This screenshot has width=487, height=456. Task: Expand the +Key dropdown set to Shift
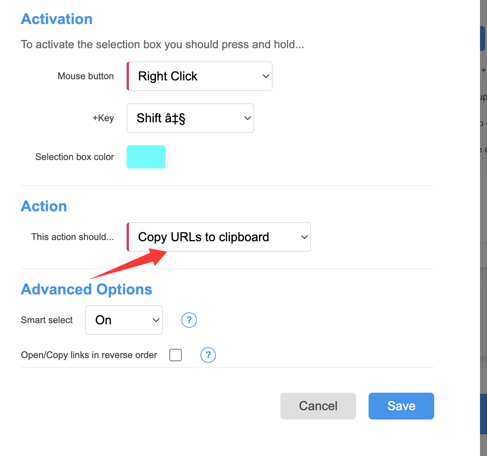click(191, 118)
